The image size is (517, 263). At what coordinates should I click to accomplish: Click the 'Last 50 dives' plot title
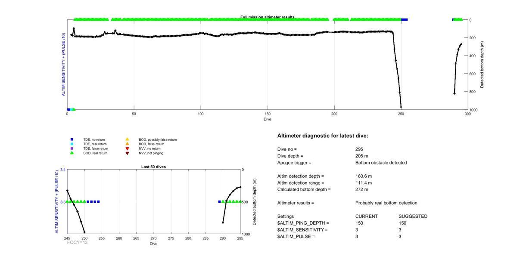153,167
